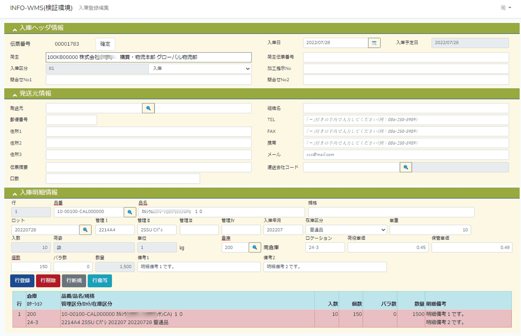
Task: Click the 荷役単価 field showing 0.45
Action: (388, 247)
